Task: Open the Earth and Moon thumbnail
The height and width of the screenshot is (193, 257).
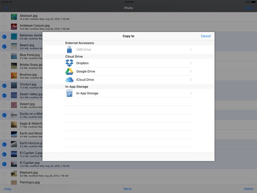Action: [14, 134]
